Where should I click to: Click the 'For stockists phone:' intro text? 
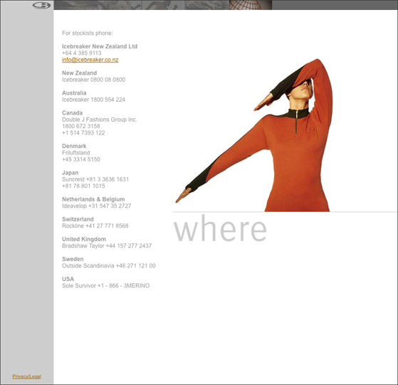coord(88,33)
